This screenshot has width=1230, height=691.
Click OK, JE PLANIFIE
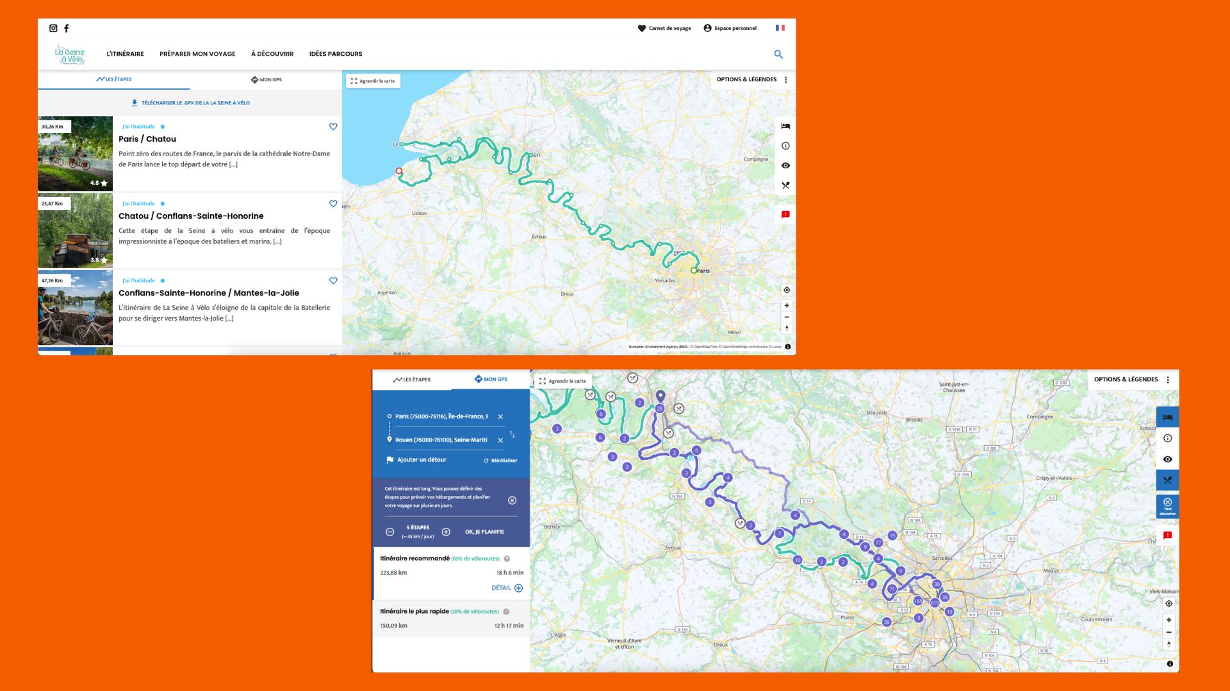[x=484, y=532]
